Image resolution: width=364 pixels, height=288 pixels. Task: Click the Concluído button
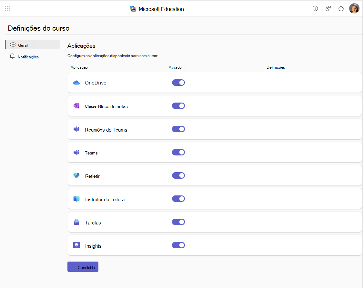point(83,267)
